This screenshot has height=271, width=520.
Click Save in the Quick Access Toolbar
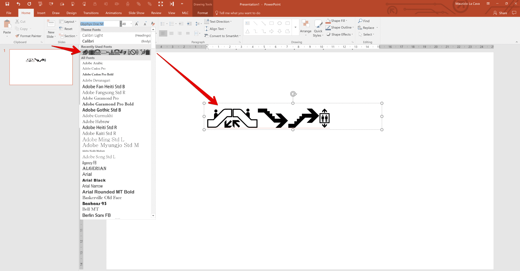(x=7, y=4)
